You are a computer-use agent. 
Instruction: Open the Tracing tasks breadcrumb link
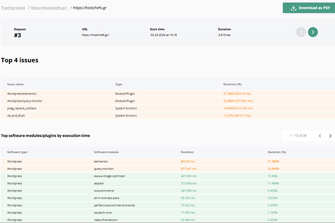click(13, 8)
